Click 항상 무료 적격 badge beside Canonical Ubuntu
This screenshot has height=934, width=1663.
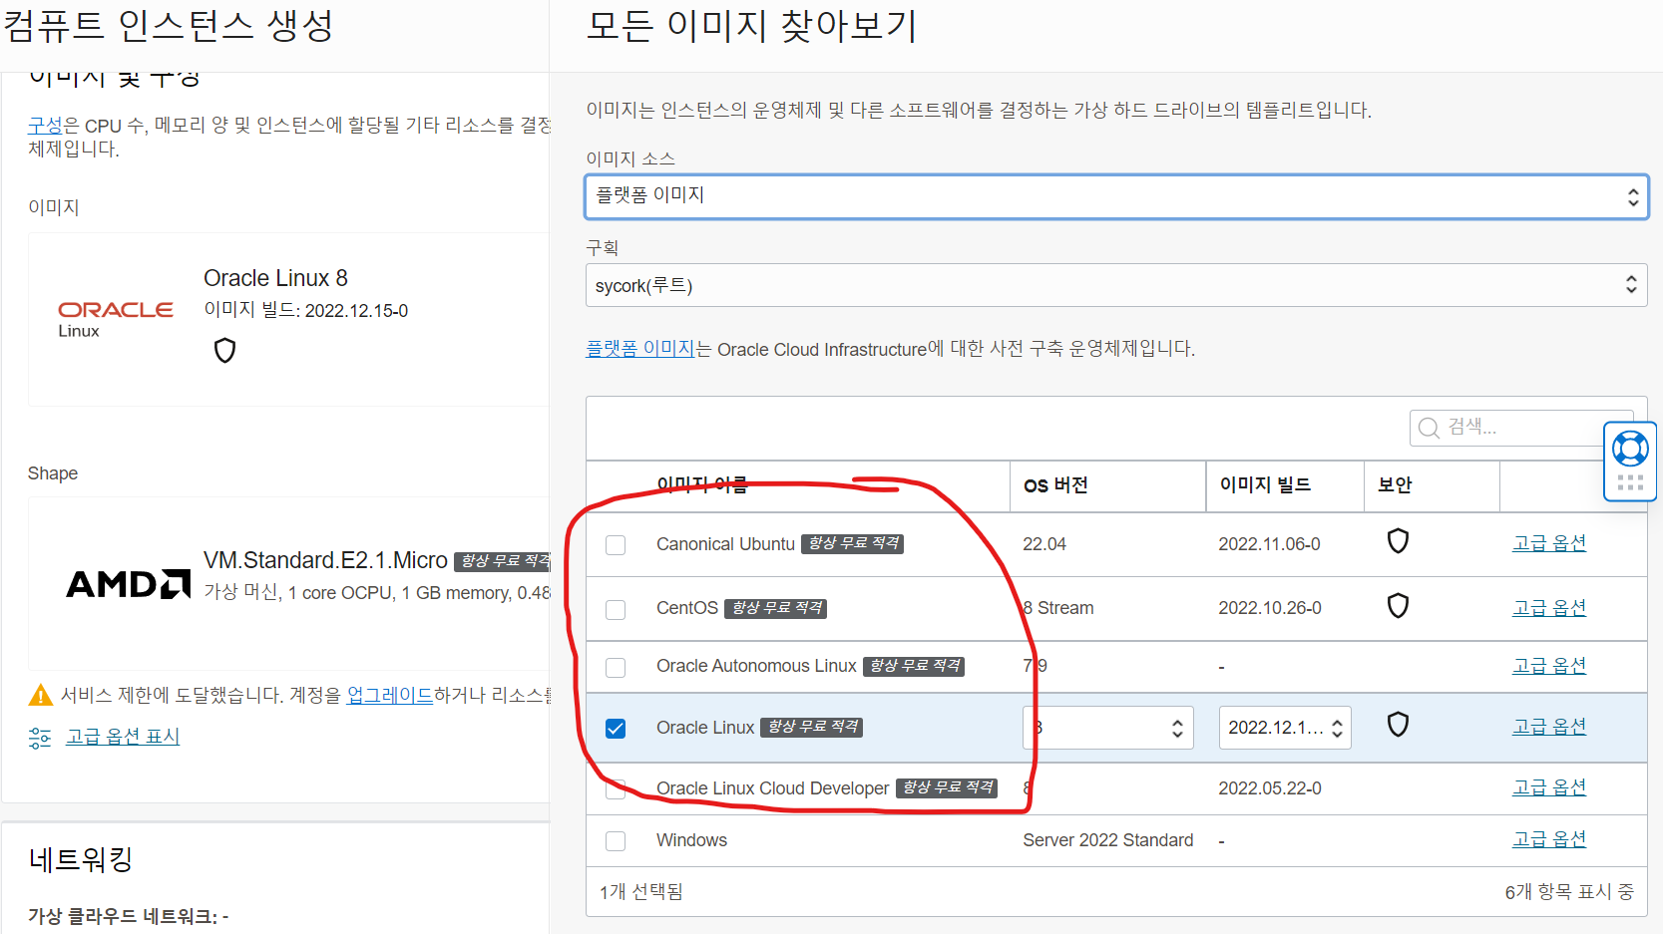852,543
